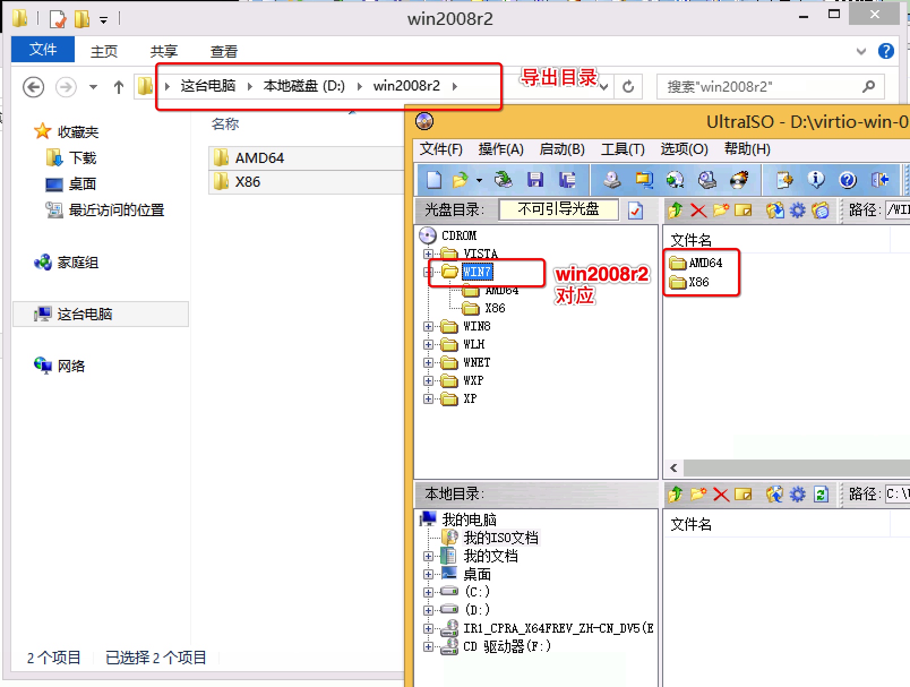Expand the WNET folder tree node
This screenshot has width=910, height=687.
[428, 363]
